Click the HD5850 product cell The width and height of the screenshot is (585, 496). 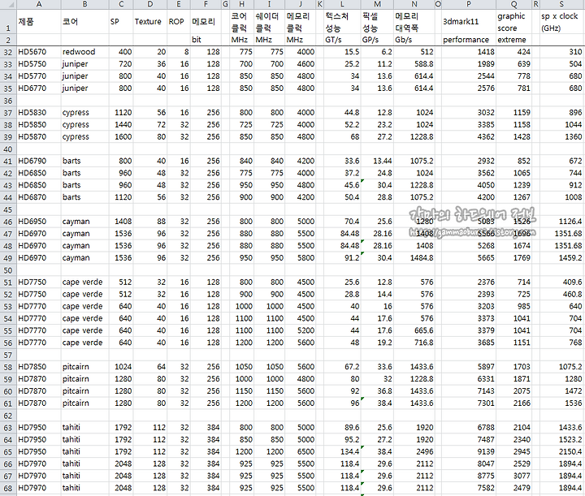click(39, 124)
